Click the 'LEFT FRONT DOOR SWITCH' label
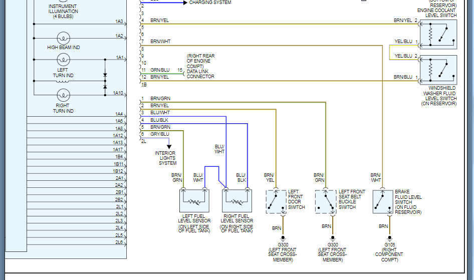Screen dimensions: 474x280 pyautogui.click(x=296, y=199)
